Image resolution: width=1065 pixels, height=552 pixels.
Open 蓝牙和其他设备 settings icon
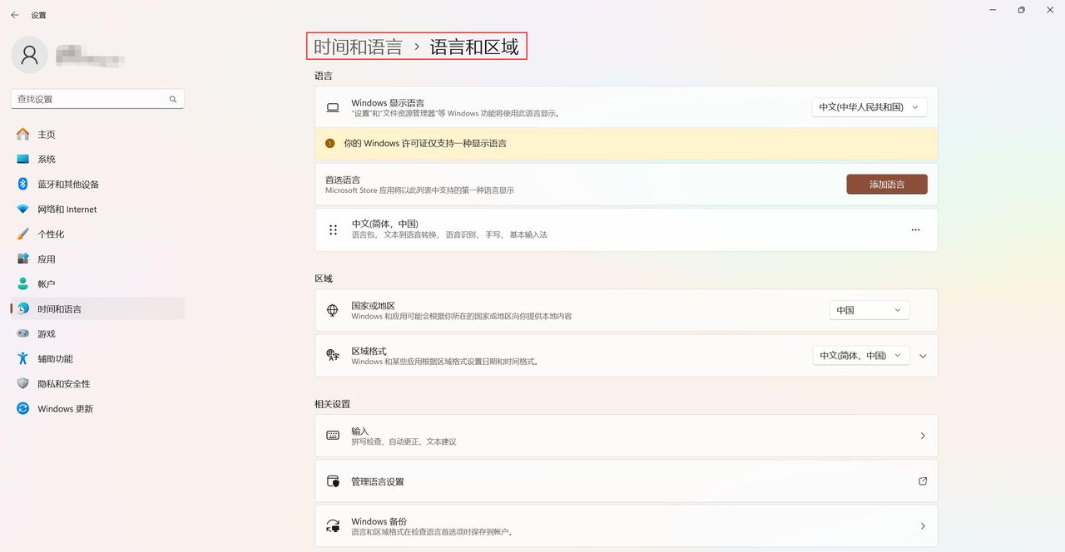[22, 184]
